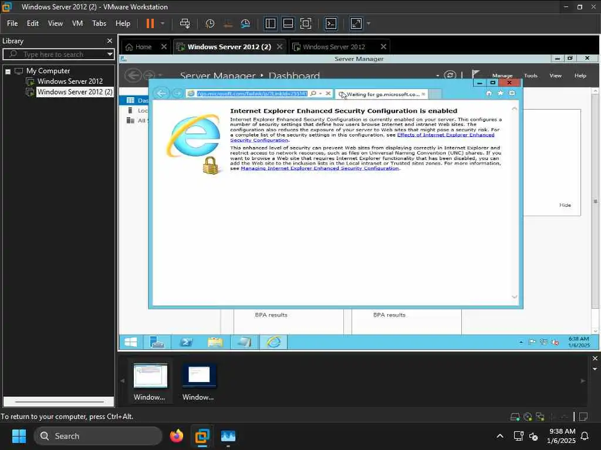Viewport: 601px width, 450px height.
Task: Click the network adapter status bar icon
Action: coord(540,417)
